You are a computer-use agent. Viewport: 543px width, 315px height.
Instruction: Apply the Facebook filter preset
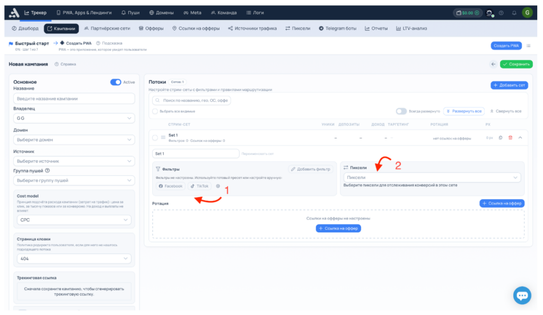(x=171, y=186)
